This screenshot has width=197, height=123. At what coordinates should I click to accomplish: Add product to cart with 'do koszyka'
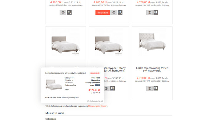coord(103,13)
